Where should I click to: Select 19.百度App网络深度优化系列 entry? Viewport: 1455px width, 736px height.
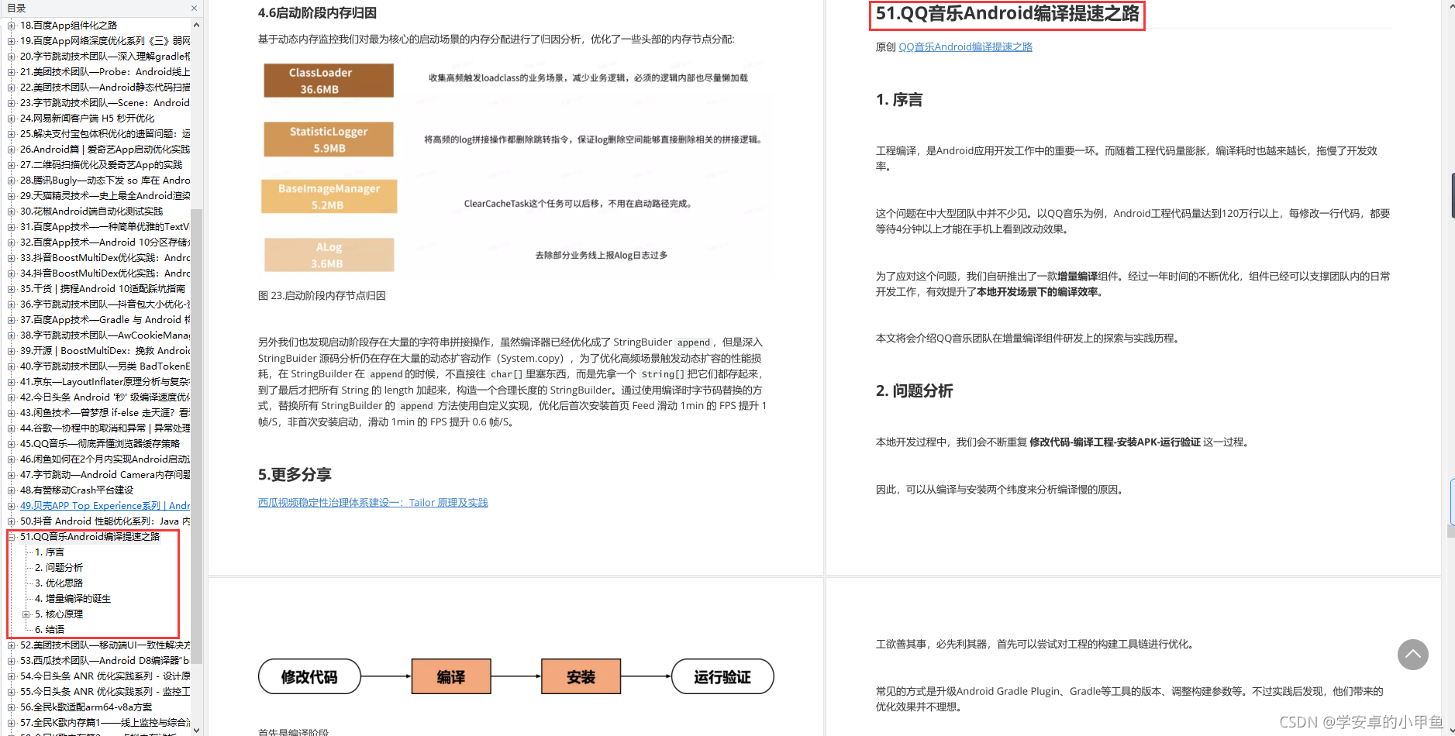[x=105, y=41]
